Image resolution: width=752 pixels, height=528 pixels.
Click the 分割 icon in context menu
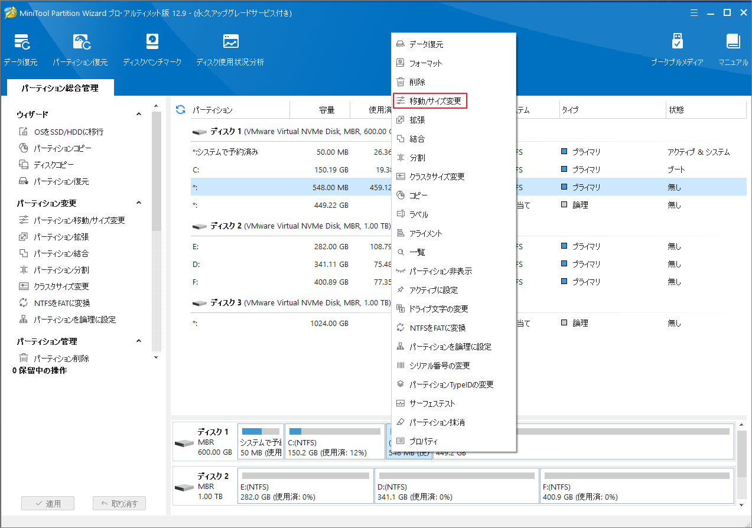click(401, 158)
